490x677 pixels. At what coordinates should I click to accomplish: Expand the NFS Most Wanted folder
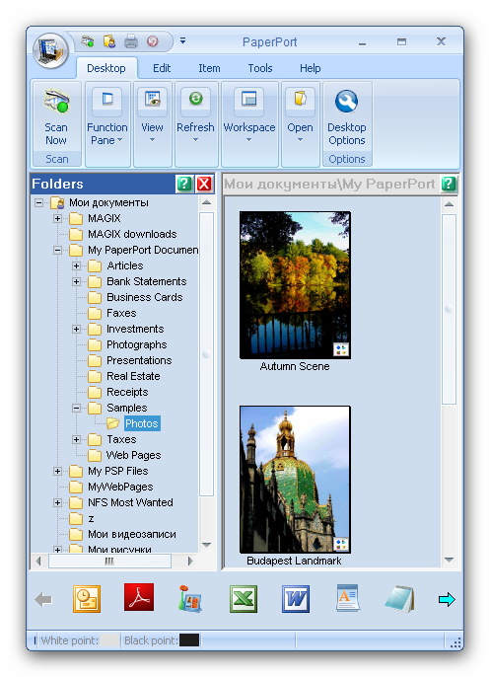(57, 502)
